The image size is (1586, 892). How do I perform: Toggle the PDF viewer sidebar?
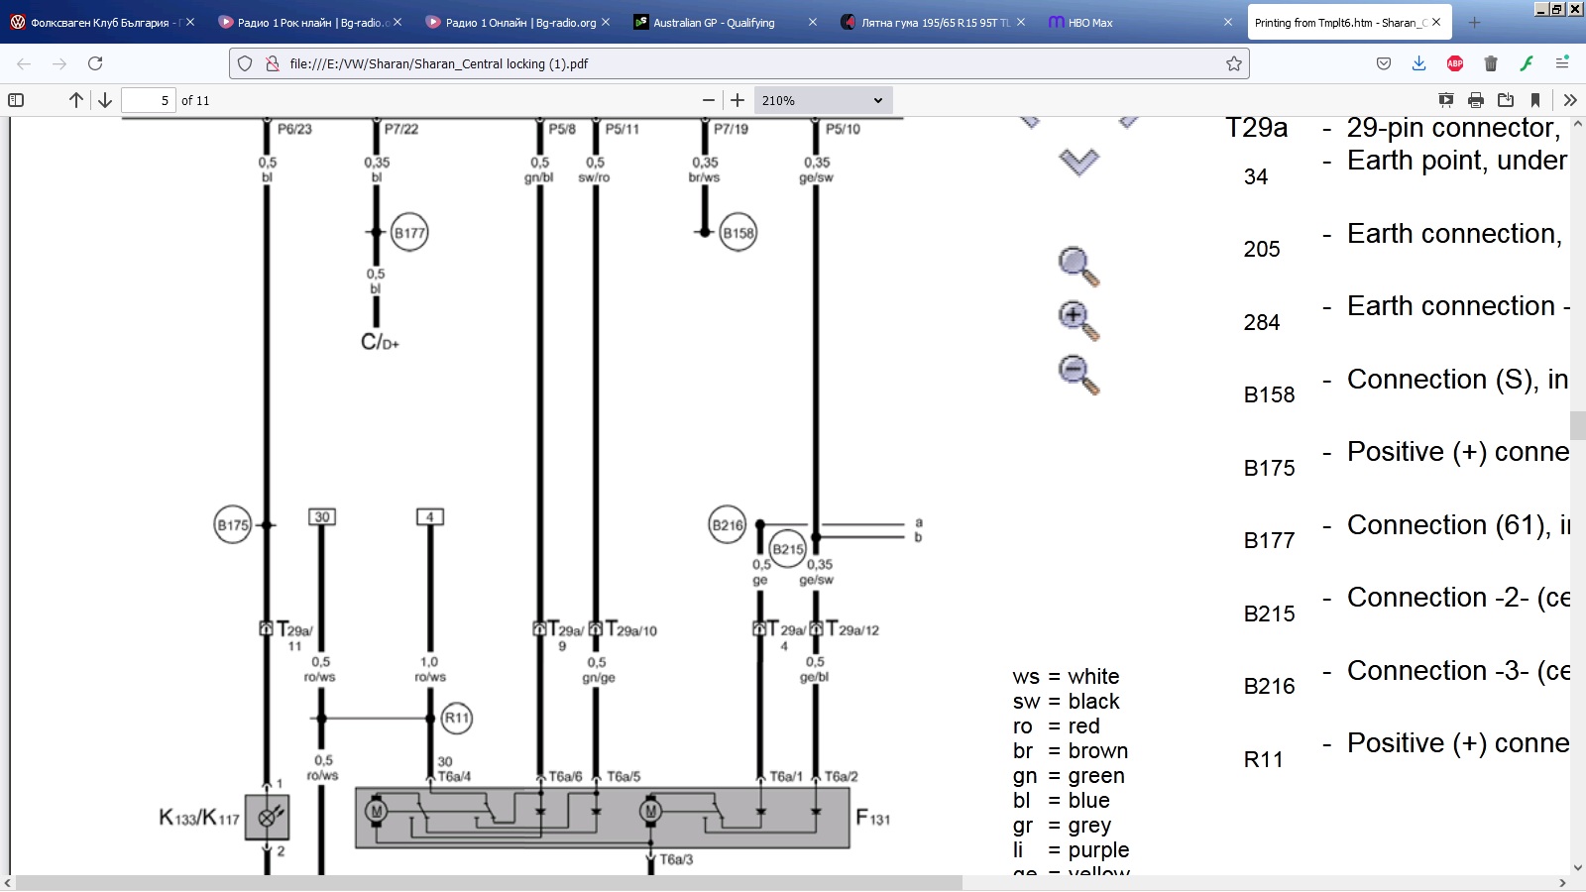tap(16, 100)
